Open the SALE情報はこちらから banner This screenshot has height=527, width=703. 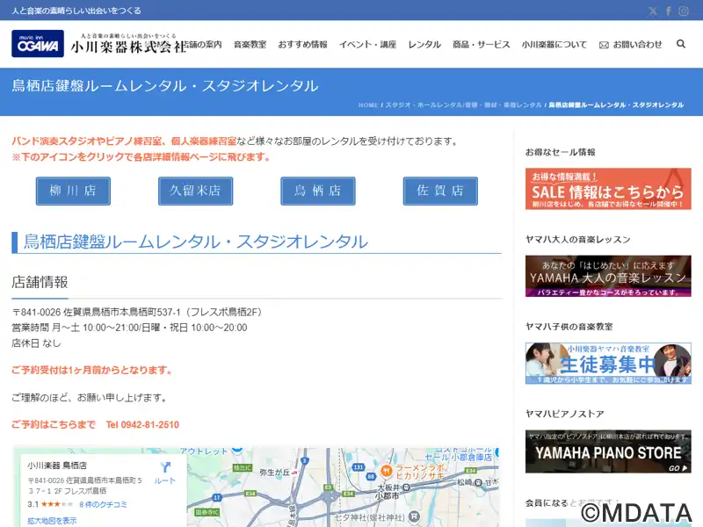click(x=608, y=189)
